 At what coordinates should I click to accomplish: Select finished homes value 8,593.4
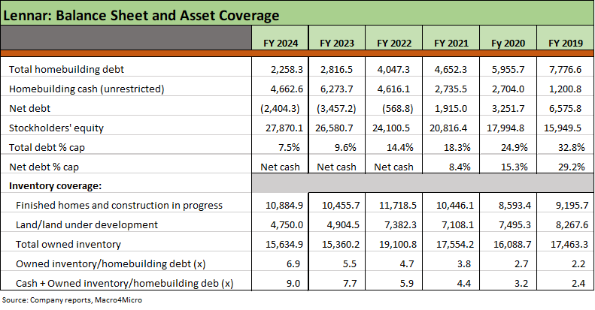[x=515, y=206]
